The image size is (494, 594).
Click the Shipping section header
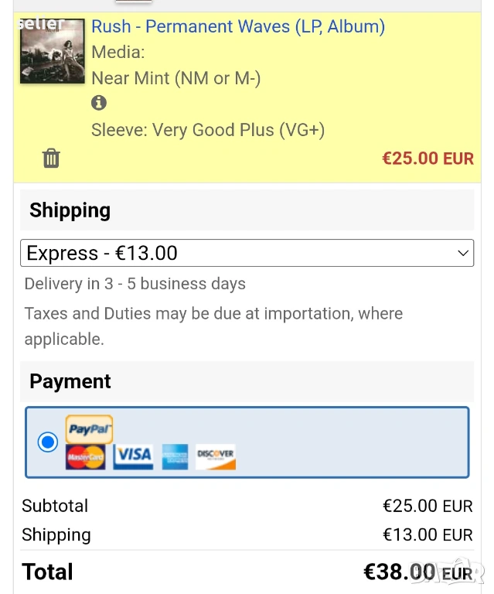70,210
